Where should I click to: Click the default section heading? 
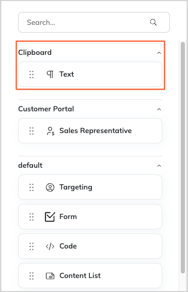(x=30, y=165)
